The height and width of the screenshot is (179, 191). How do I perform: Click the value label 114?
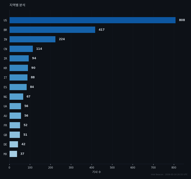click(x=39, y=49)
